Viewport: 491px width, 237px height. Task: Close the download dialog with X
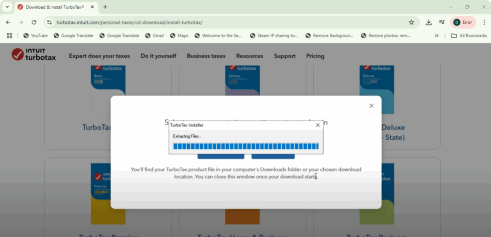point(372,106)
